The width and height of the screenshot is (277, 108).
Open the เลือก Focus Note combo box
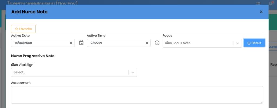point(197,43)
